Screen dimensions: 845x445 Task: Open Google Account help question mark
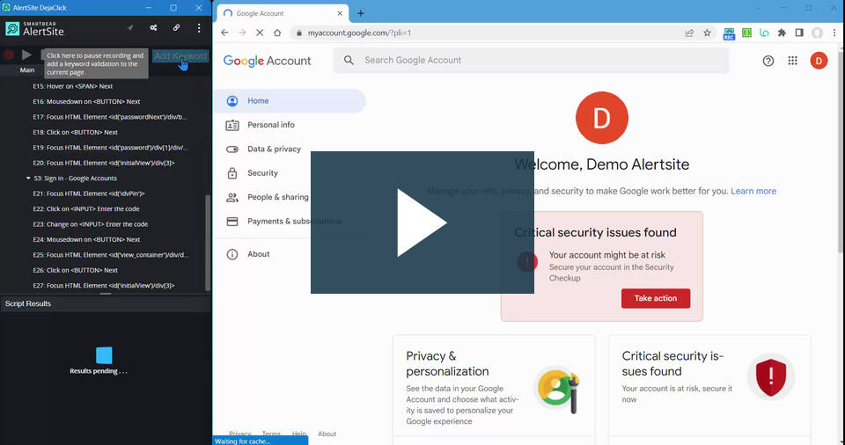(x=768, y=61)
